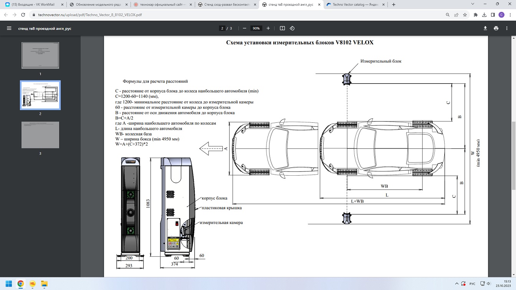Click the fit to page icon
The image size is (516, 290).
[x=282, y=28]
